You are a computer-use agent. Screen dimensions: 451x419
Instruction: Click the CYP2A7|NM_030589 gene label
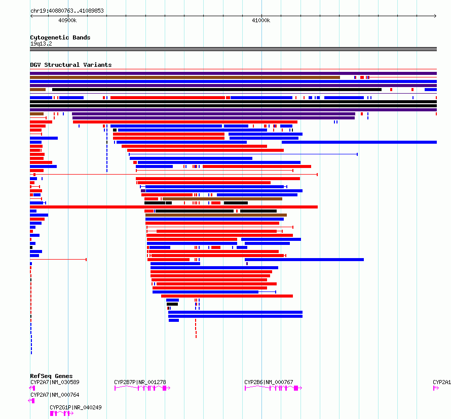(55, 382)
